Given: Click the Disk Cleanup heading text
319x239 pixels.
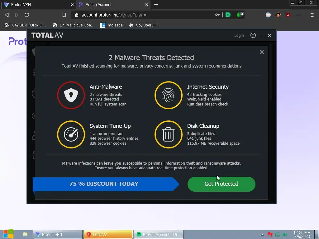Looking at the screenshot, I should pyautogui.click(x=203, y=126).
